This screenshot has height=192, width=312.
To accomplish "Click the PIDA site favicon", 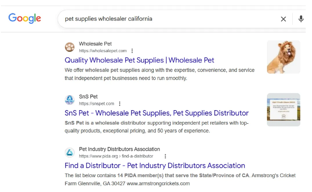I will [70, 152].
